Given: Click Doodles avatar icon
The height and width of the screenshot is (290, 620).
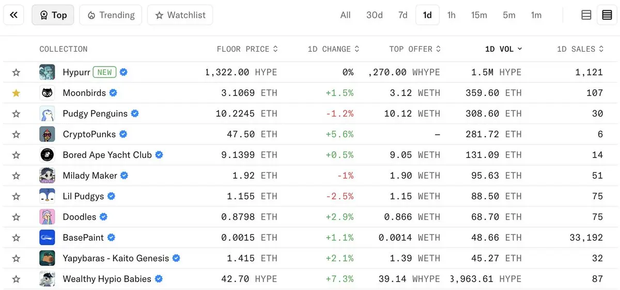Looking at the screenshot, I should [47, 217].
